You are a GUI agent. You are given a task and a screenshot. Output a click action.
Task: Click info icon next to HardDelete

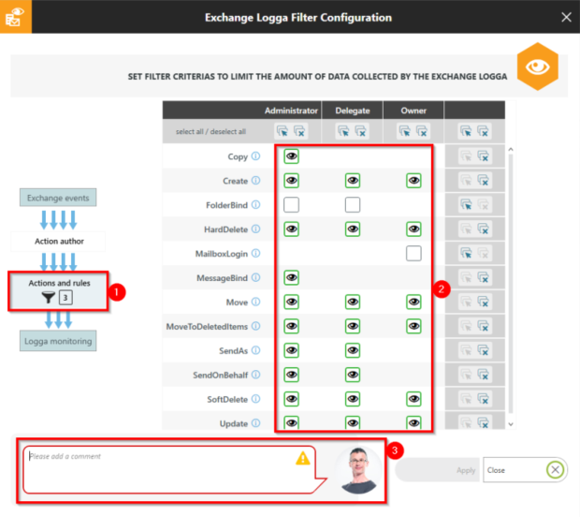(256, 229)
